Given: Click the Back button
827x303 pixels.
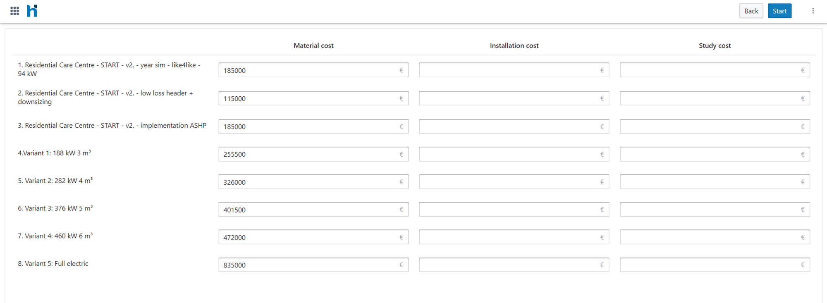Looking at the screenshot, I should click(x=751, y=11).
